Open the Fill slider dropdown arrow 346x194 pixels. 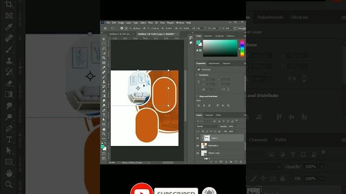[236, 131]
